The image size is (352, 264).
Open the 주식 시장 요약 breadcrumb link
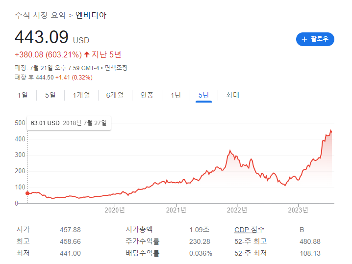(x=40, y=15)
